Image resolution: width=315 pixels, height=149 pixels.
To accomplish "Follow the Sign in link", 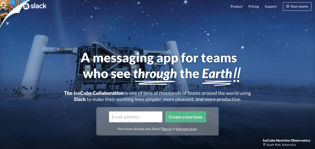I will [x=166, y=129].
